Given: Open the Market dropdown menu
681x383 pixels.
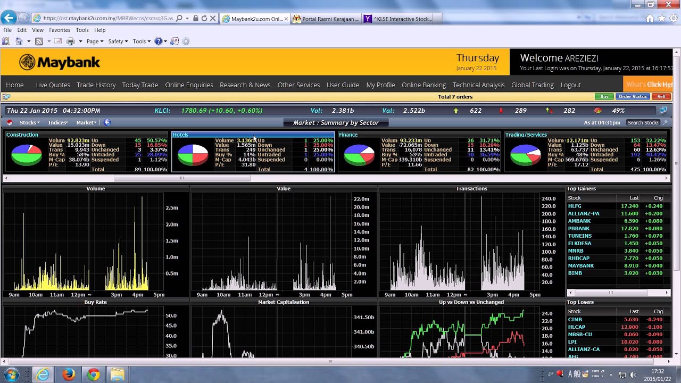Looking at the screenshot, I should point(86,123).
